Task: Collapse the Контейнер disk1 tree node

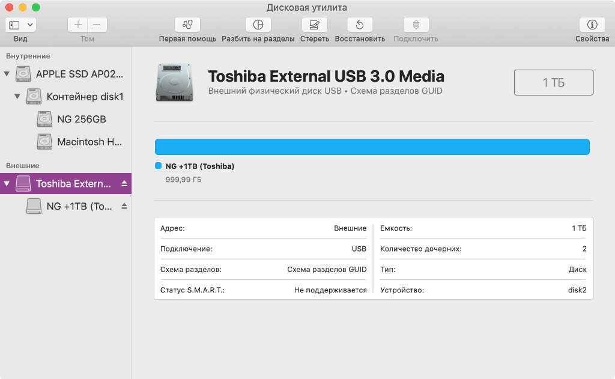Action: 17,96
